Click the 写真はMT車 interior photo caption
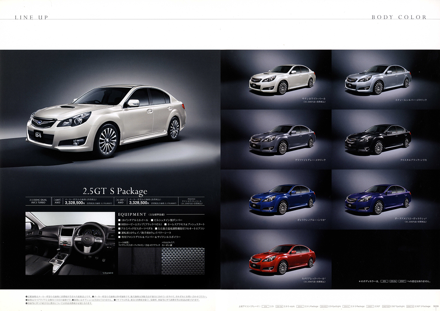The height and width of the screenshot is (311, 440). pyautogui.click(x=108, y=273)
